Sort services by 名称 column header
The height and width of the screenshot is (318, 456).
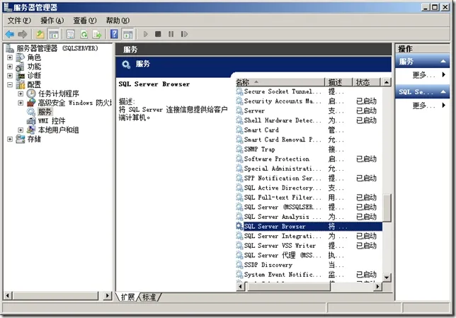[280, 82]
